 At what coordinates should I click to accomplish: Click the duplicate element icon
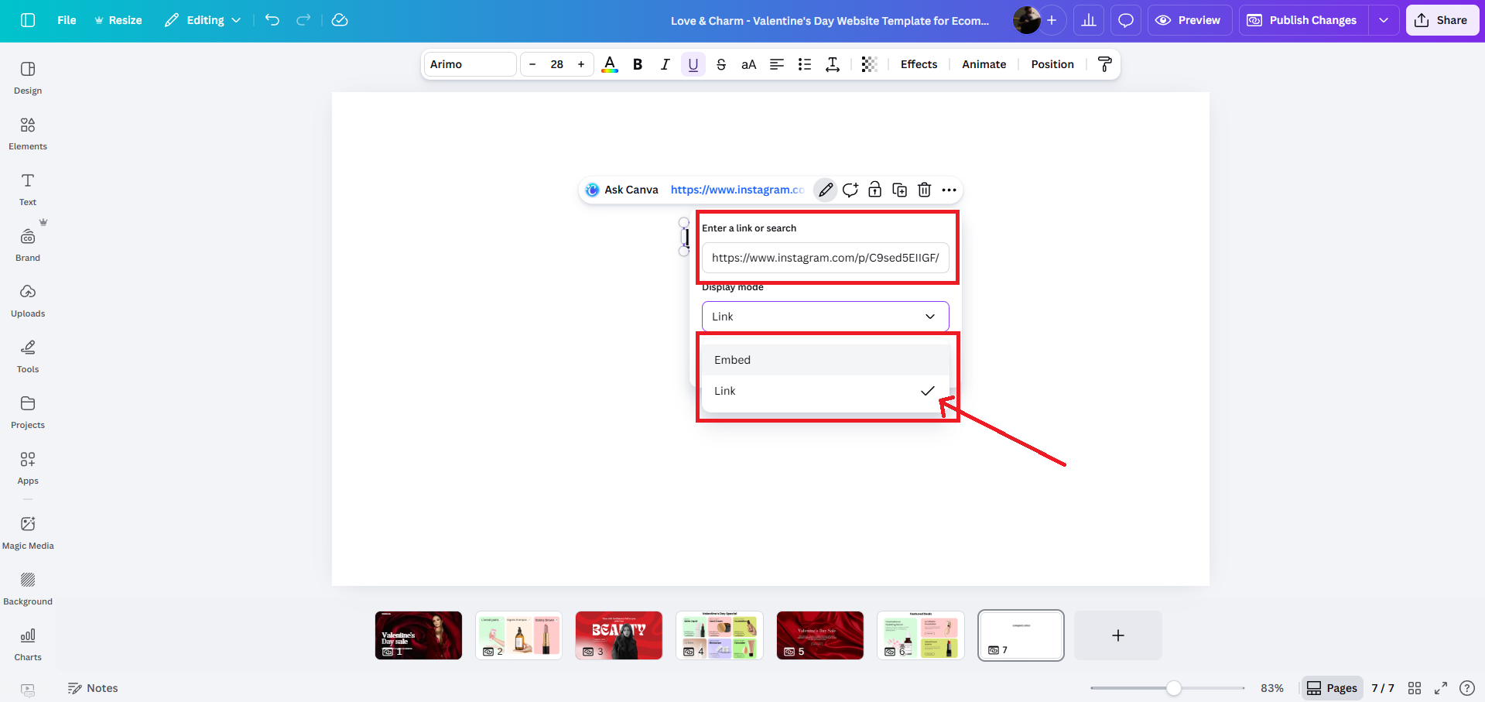coord(899,190)
